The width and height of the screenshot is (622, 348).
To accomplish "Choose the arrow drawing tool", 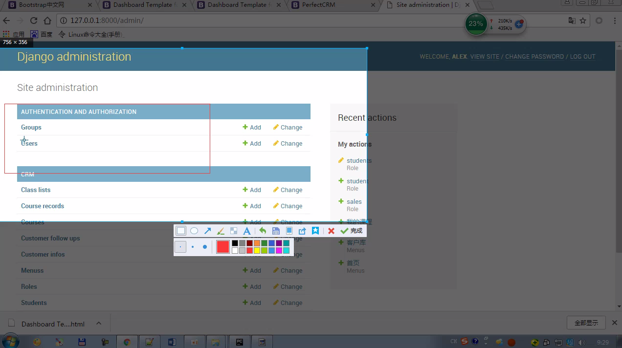I will click(x=207, y=231).
